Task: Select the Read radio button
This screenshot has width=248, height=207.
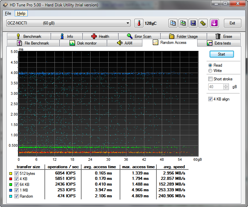Action: coord(210,65)
